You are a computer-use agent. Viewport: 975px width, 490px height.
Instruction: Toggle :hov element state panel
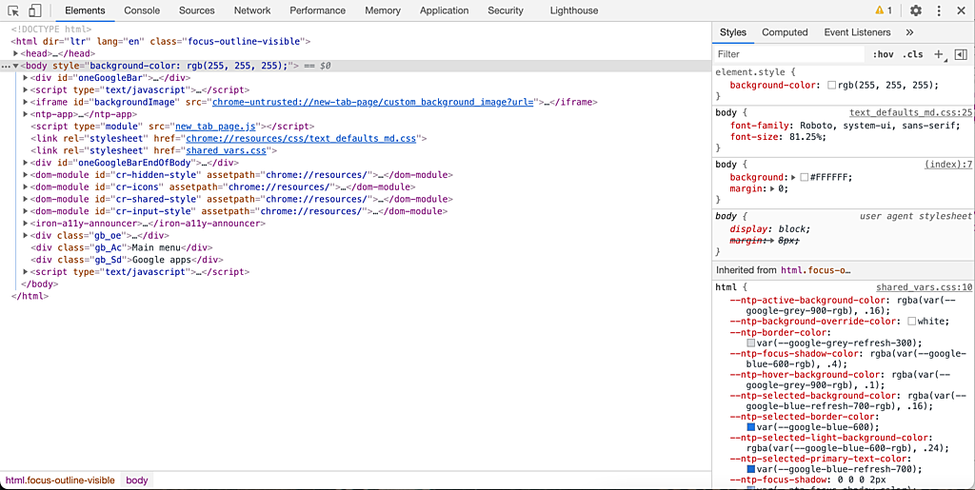[x=884, y=55]
